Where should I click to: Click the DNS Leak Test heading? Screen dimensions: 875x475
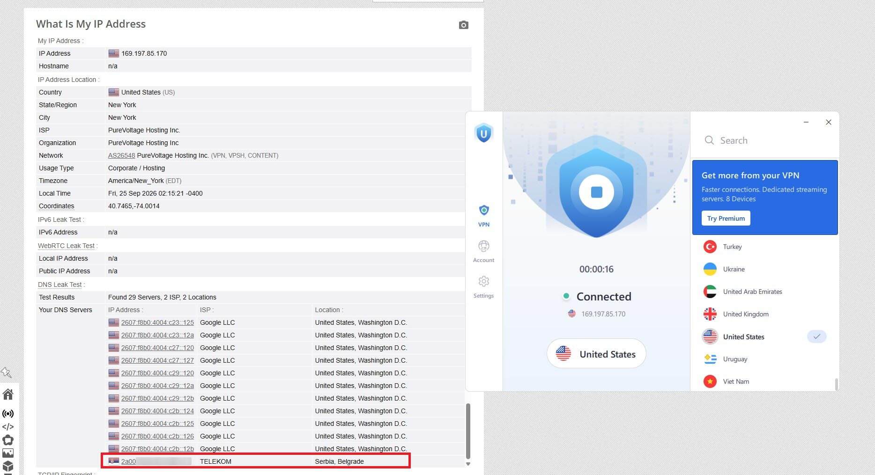pos(60,285)
